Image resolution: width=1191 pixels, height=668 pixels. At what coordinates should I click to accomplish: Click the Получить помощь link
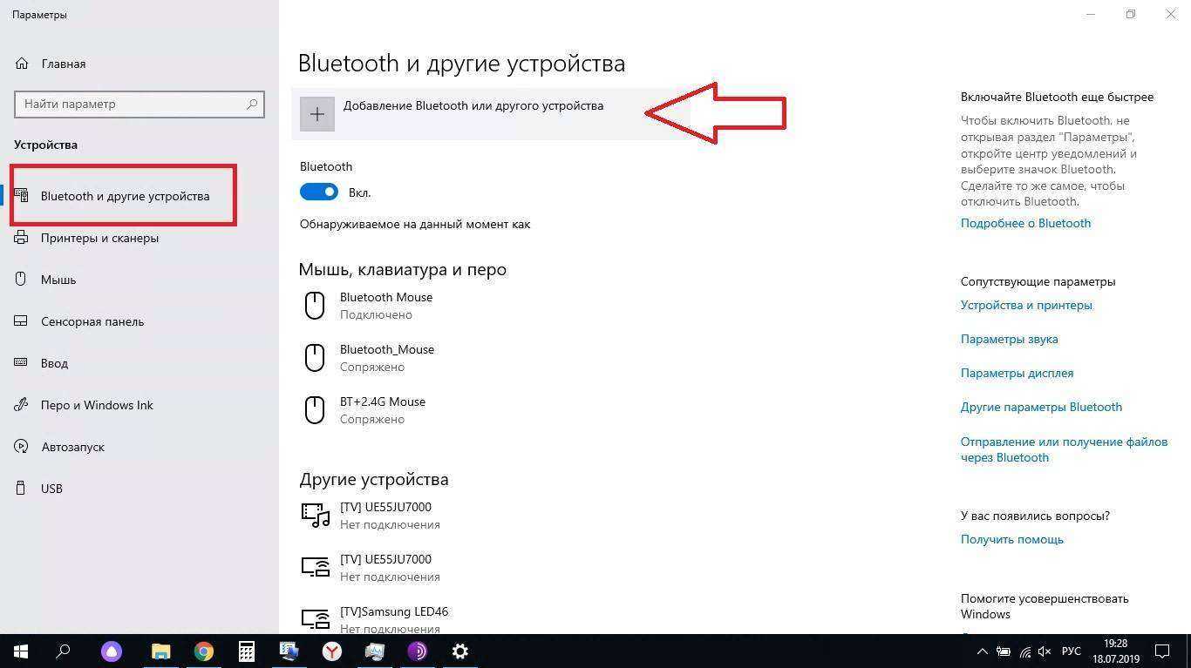click(1011, 539)
